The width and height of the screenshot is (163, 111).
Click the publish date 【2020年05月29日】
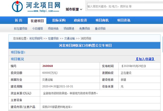click(x=133, y=66)
